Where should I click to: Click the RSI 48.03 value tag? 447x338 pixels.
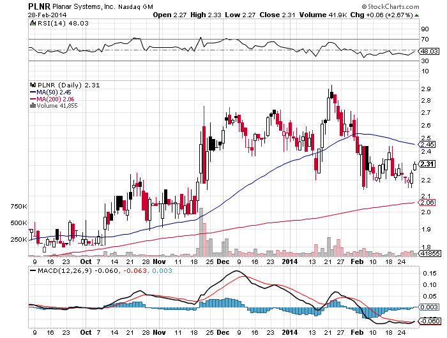tap(429, 51)
